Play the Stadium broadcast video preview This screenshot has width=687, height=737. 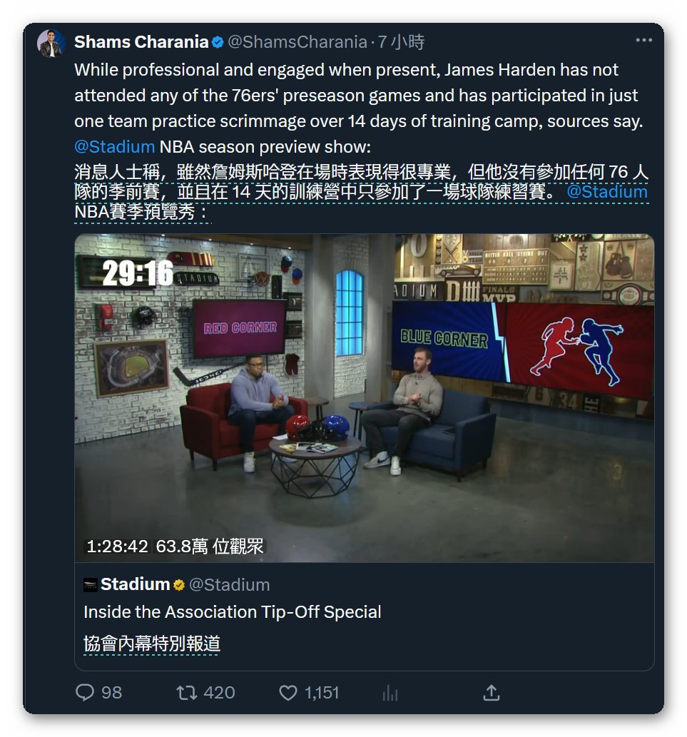[x=364, y=397]
